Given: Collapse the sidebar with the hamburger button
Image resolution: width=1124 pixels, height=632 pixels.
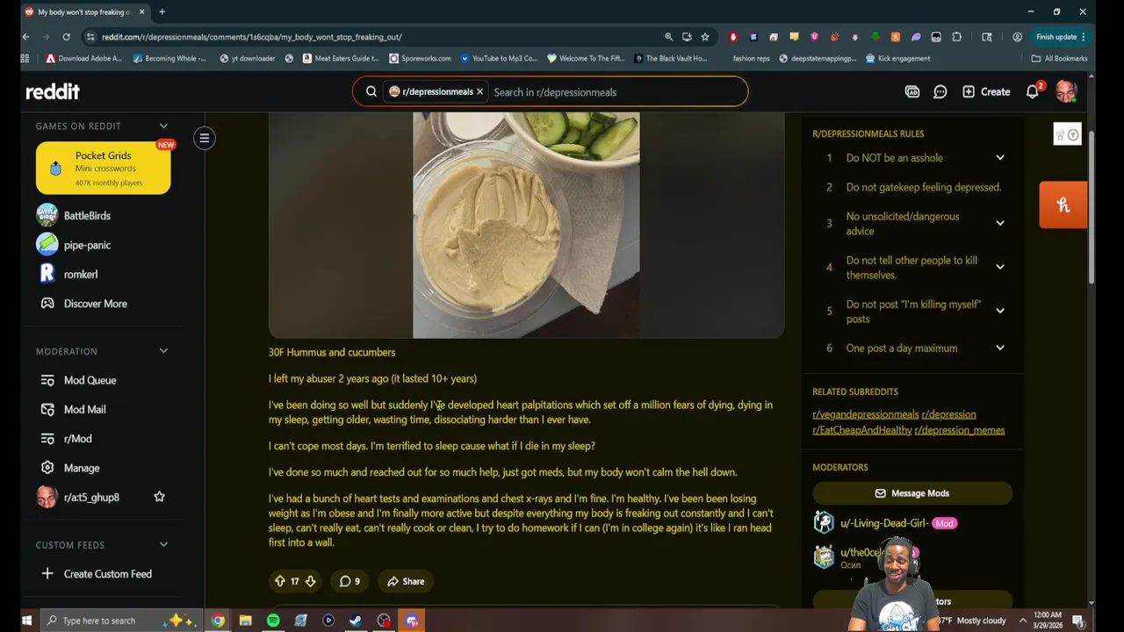Looking at the screenshot, I should coord(204,138).
